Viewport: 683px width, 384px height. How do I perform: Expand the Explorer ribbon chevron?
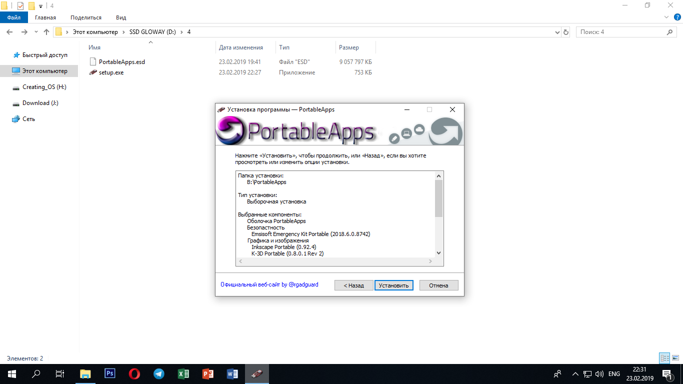pos(666,17)
